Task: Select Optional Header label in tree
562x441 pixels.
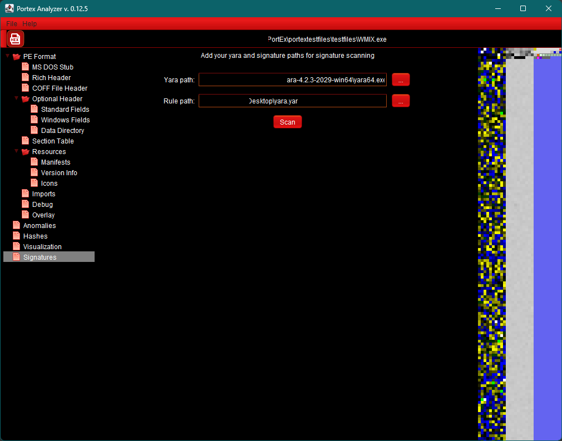Action: tap(57, 99)
